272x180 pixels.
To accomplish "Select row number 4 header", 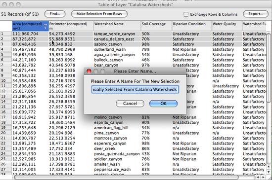I will tap(6, 49).
